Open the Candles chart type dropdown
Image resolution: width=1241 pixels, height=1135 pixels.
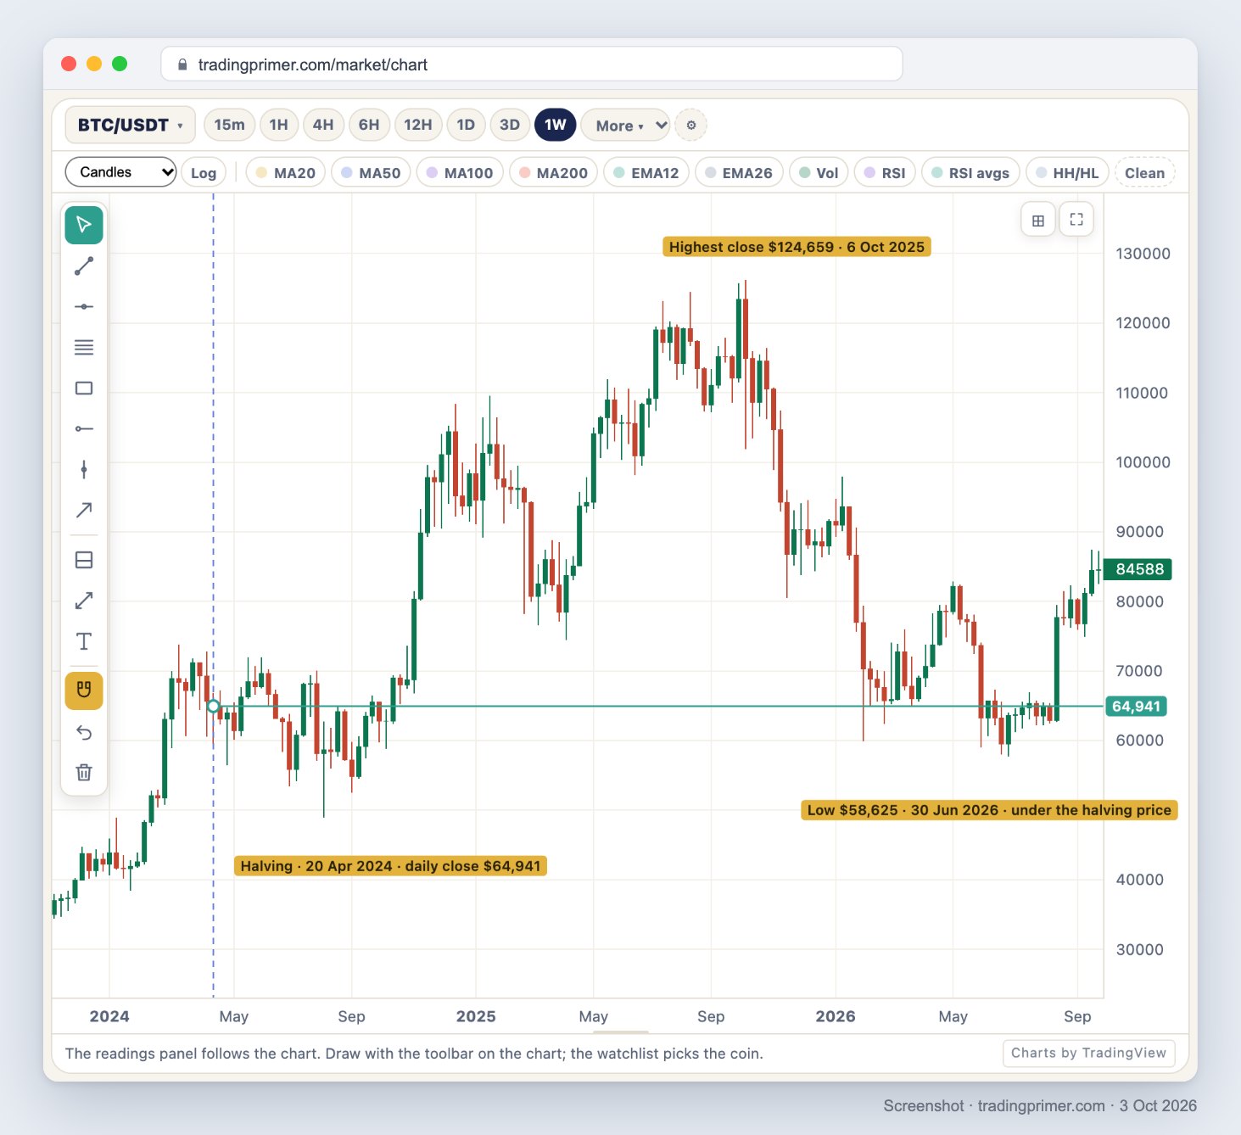pyautogui.click(x=120, y=172)
